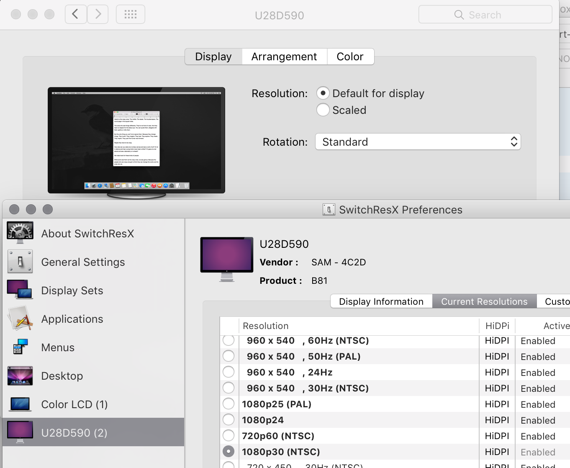Select 720p60 (NTSC) resolution

(x=229, y=436)
